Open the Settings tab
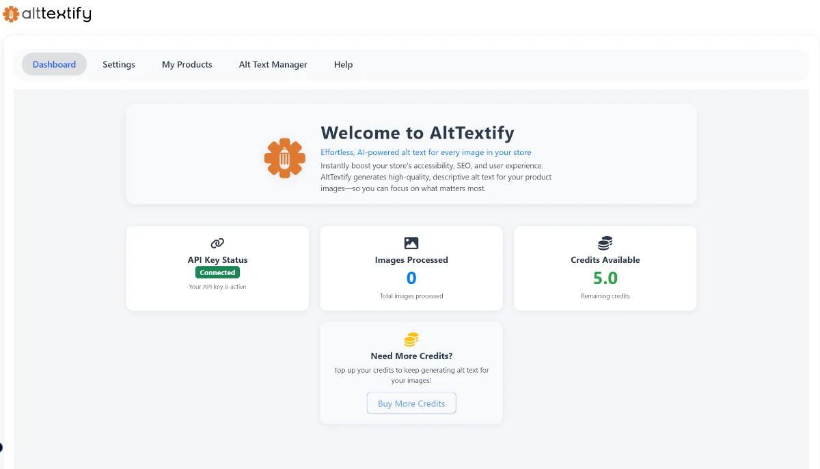The image size is (820, 469). click(118, 64)
